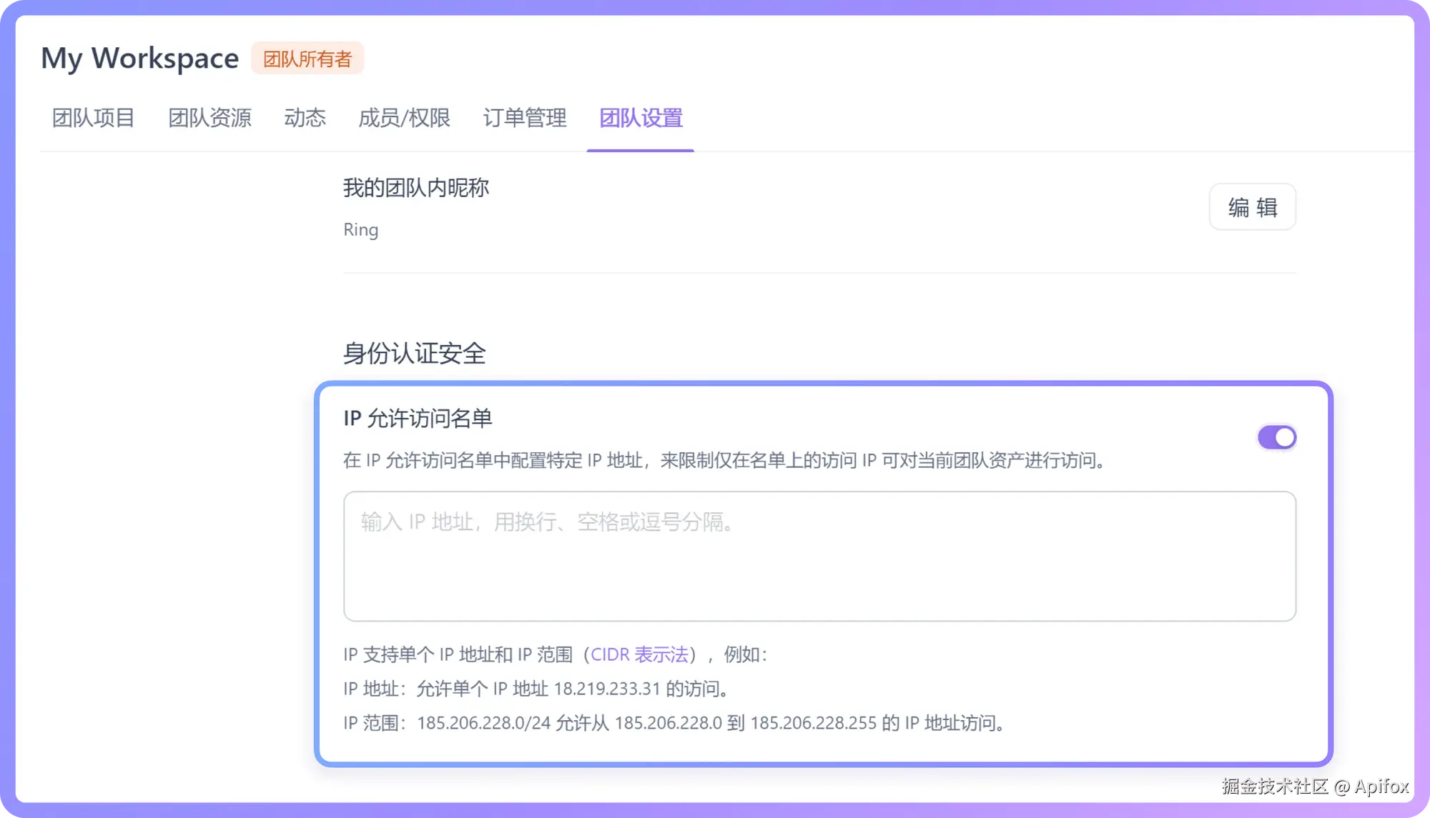Click the 我的团队内昵称 label

[416, 188]
